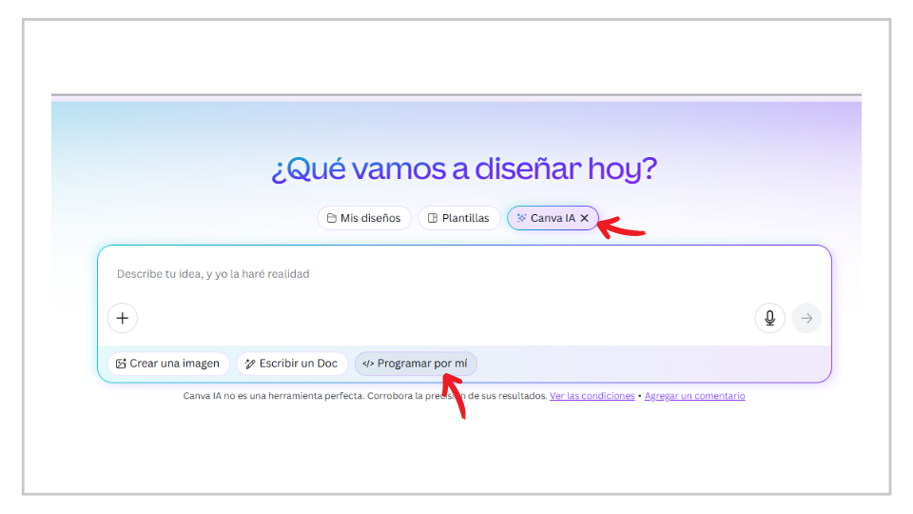Close Canva IA with the X icon
913x514 pixels.
pos(585,218)
